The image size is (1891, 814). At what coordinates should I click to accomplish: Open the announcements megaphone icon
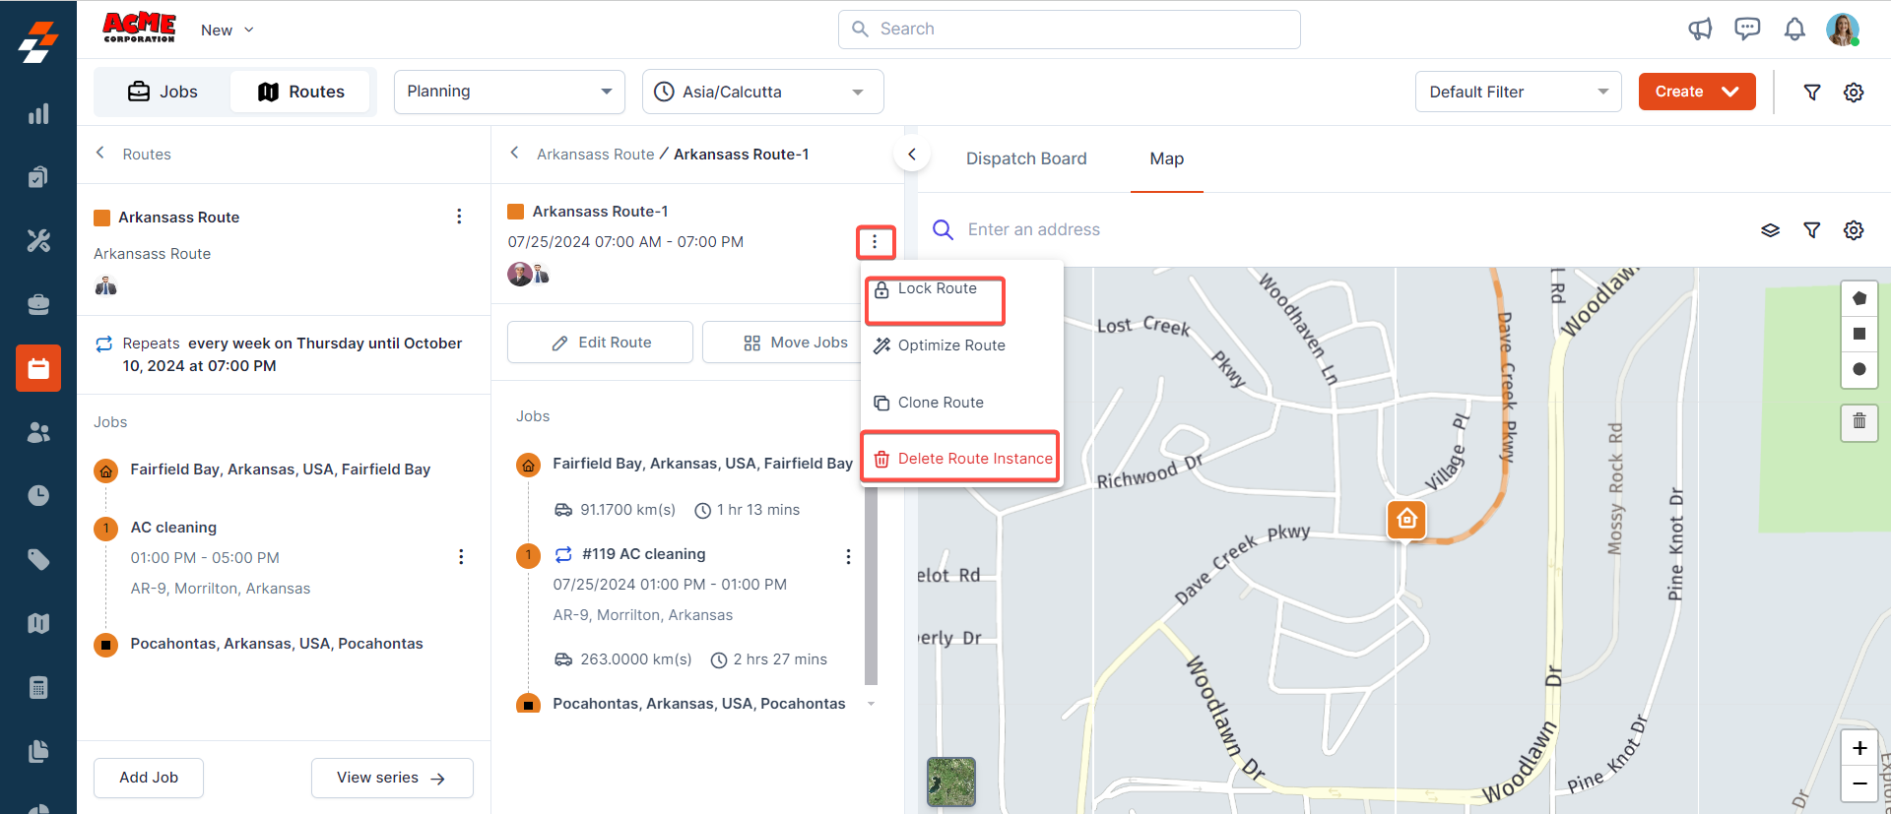click(x=1700, y=30)
